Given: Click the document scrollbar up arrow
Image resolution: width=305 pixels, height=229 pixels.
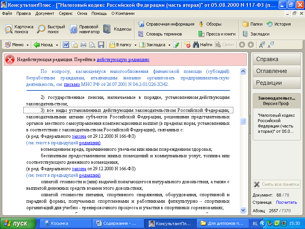Looking at the screenshot, I should pos(243,71).
